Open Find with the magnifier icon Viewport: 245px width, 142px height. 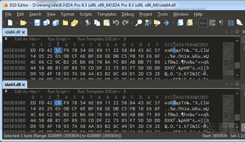click(139, 23)
